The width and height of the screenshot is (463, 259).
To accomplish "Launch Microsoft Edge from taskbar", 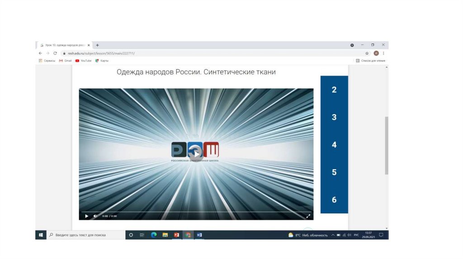I will [x=154, y=235].
